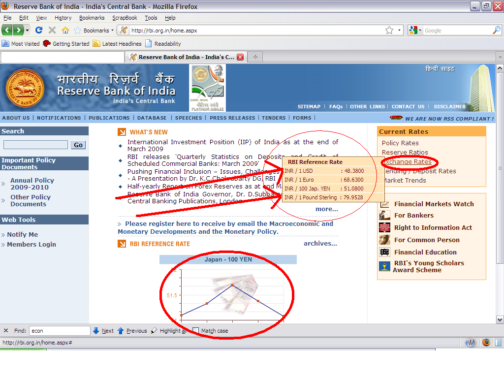Open the back/forward history dropdown

pos(28,30)
